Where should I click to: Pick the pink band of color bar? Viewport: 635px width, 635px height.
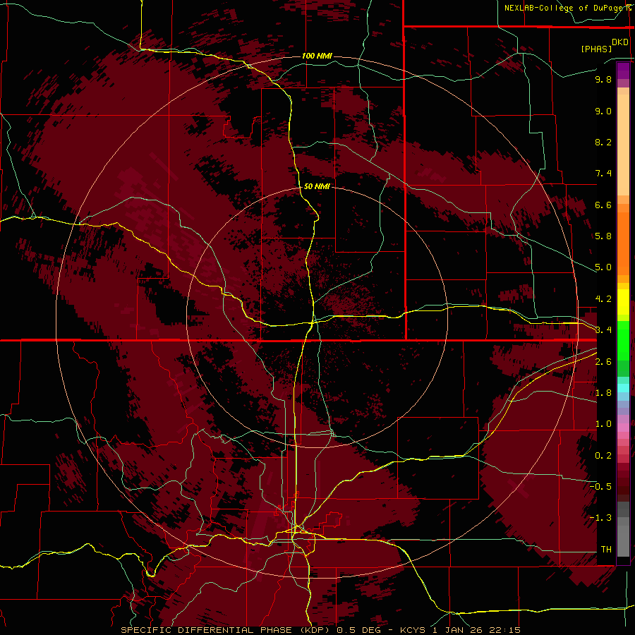tap(623, 428)
